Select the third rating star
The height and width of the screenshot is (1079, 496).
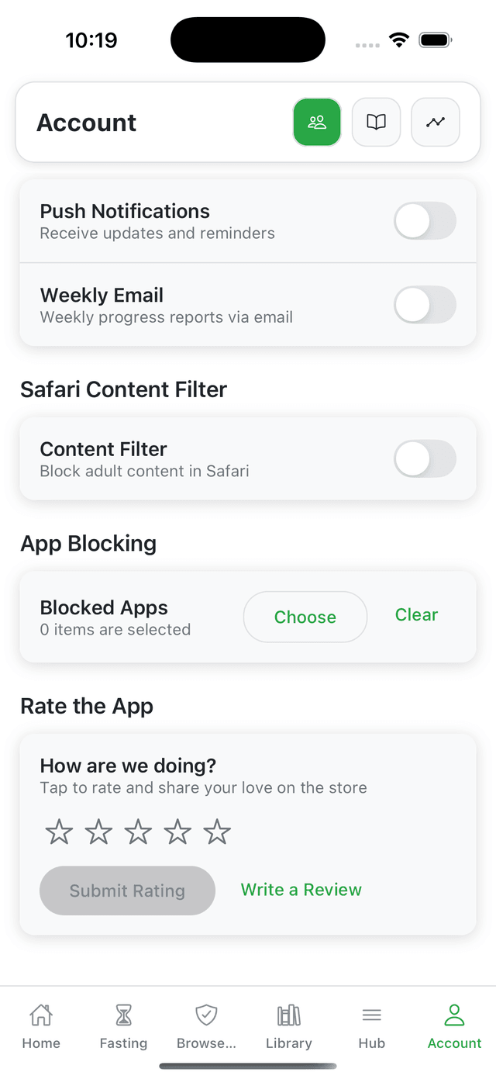[x=138, y=832]
